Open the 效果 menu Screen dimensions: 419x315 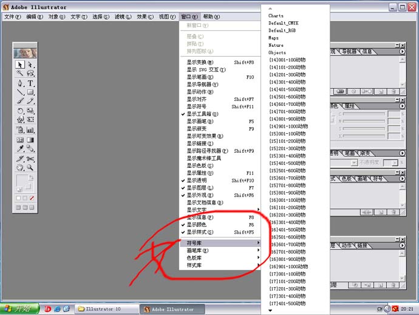click(x=145, y=16)
